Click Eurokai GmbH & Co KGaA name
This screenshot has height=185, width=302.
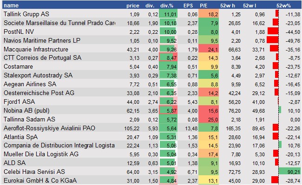click(x=40, y=180)
